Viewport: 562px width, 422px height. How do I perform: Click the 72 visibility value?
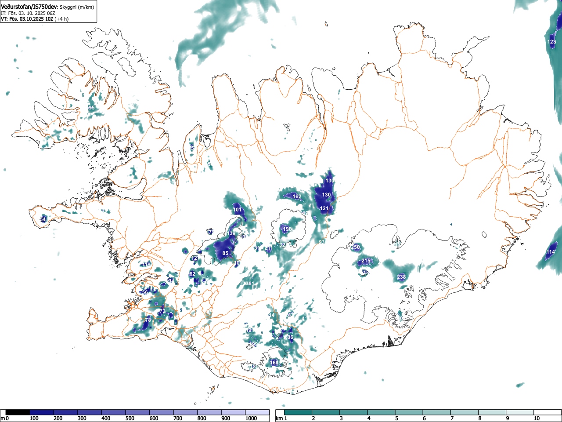point(162,311)
